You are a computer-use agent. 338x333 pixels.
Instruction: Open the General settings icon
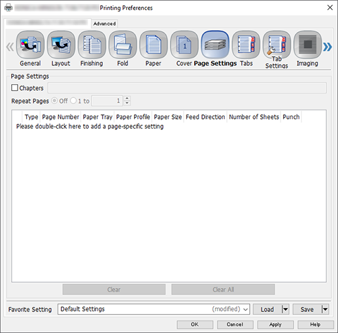tap(30, 45)
